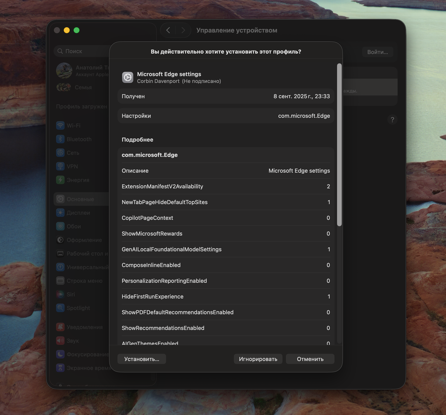Open the Сеть globe icon
The image size is (446, 415).
click(x=60, y=153)
